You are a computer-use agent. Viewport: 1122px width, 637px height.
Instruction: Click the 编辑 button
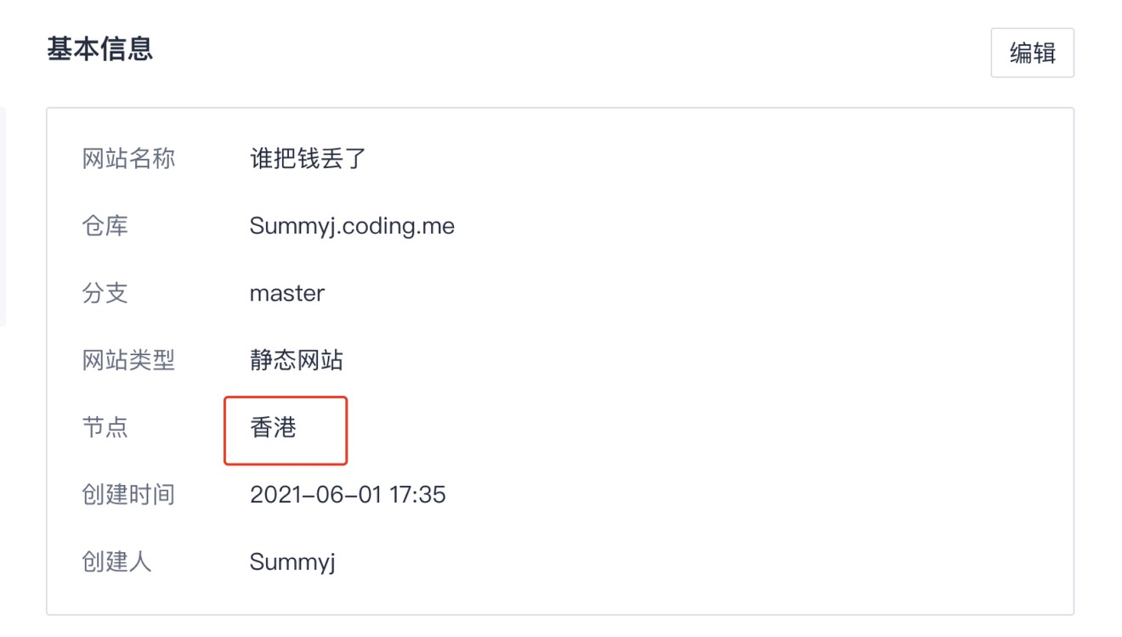pos(1032,54)
